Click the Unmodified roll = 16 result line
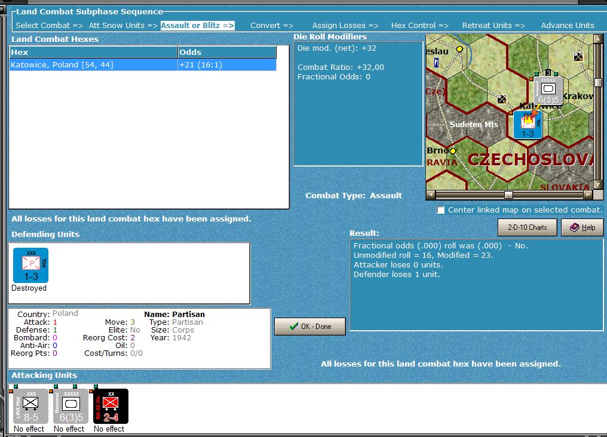 (423, 256)
